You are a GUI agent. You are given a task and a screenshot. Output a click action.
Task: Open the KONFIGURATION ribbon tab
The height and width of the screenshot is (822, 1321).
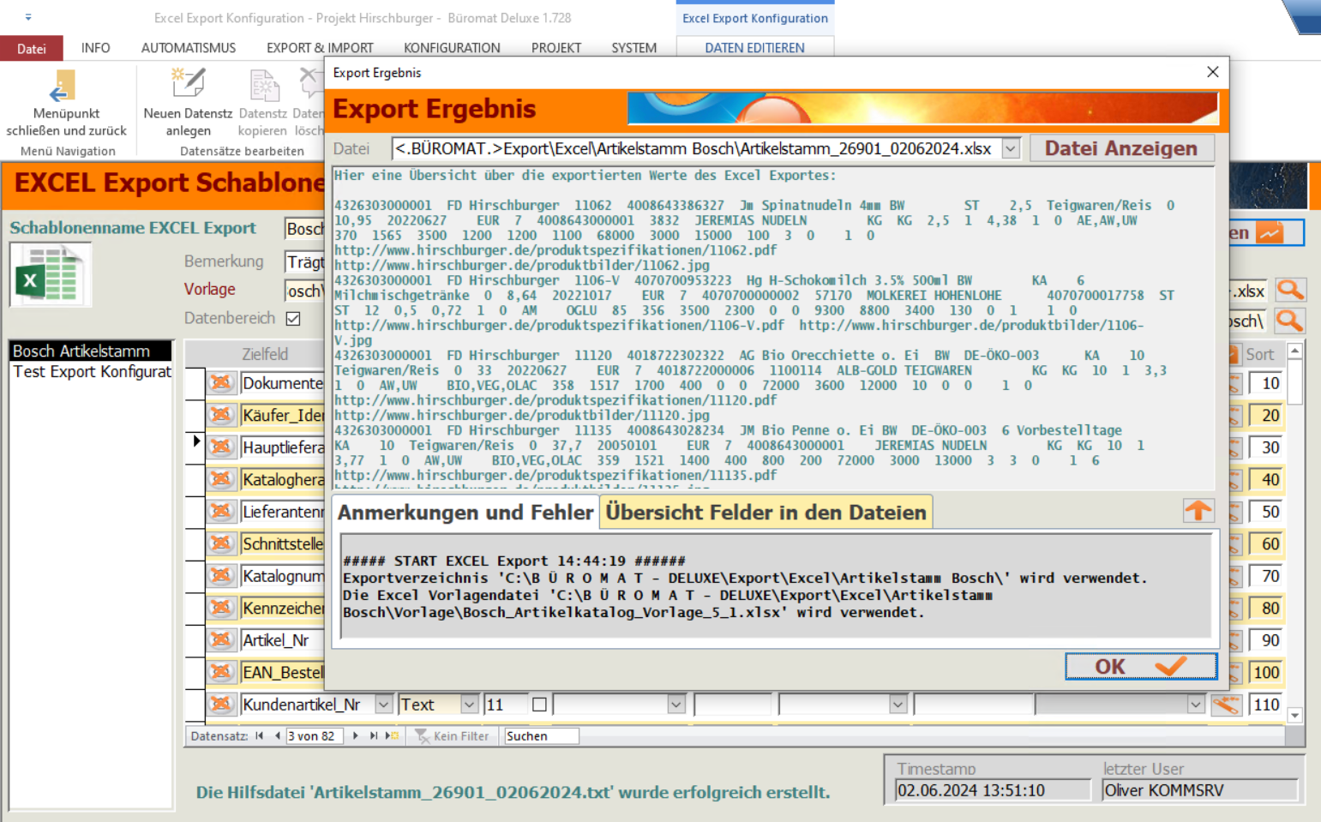click(452, 48)
